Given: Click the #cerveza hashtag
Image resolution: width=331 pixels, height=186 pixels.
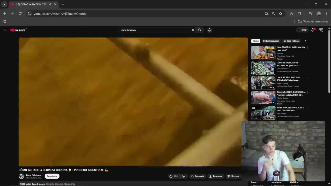Looking at the screenshot, I should point(59,184).
